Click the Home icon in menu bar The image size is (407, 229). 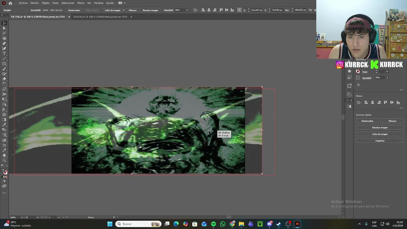[10, 3]
